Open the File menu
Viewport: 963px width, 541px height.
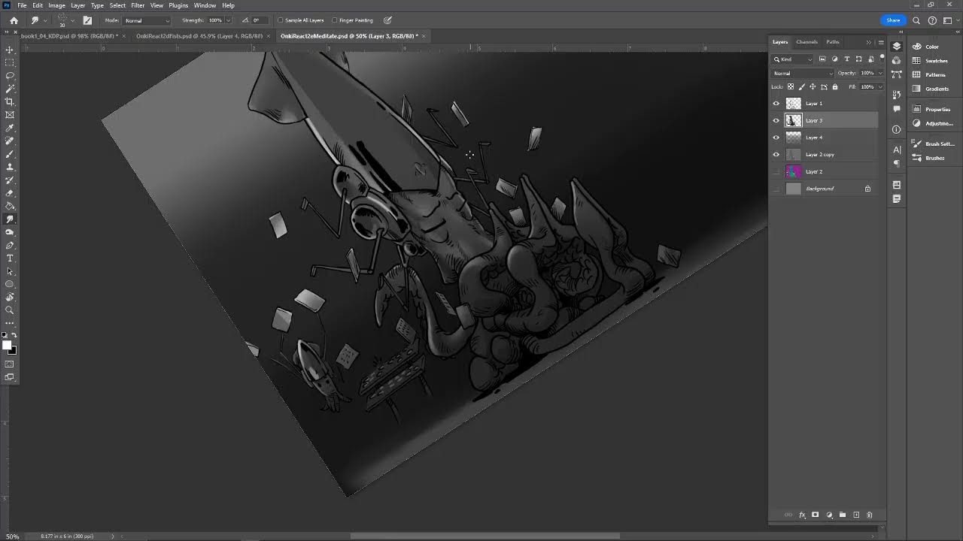22,5
